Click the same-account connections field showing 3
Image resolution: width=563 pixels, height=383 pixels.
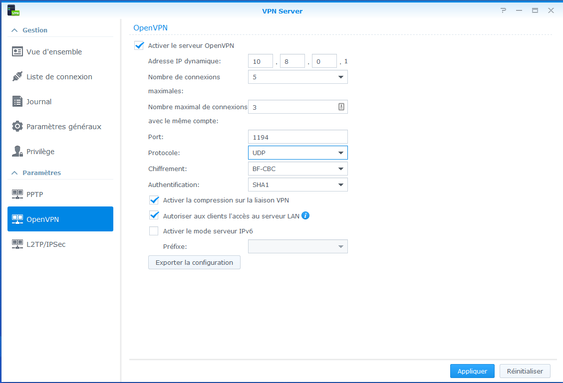(297, 107)
